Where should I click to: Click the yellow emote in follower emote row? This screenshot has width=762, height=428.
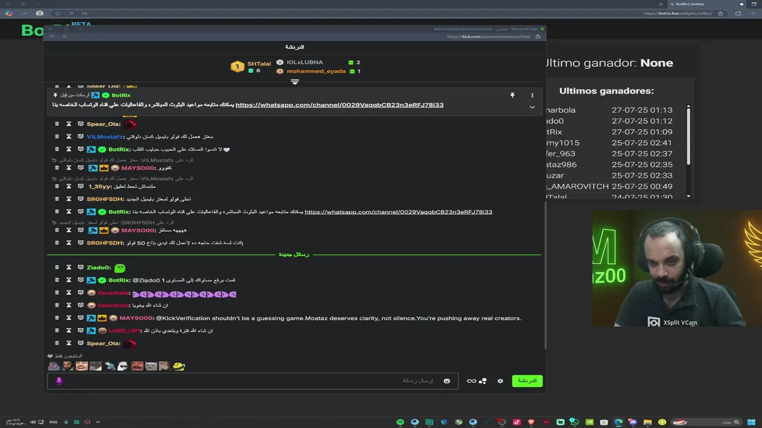tap(179, 366)
